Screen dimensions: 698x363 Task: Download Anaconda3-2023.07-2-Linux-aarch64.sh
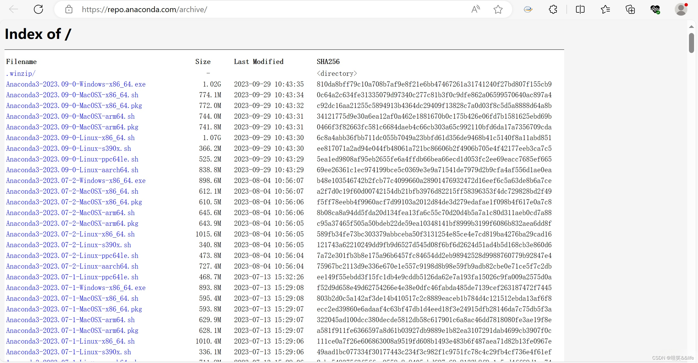click(72, 266)
